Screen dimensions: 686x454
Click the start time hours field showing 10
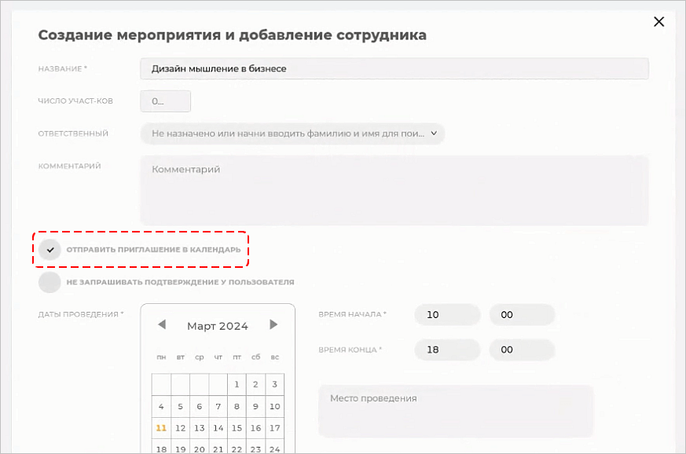click(447, 314)
